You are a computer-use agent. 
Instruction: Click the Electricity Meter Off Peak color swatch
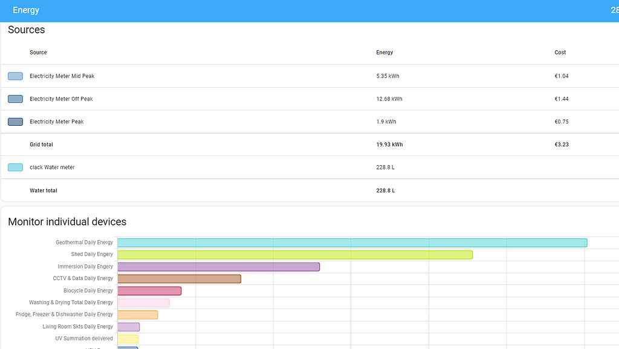coord(15,99)
